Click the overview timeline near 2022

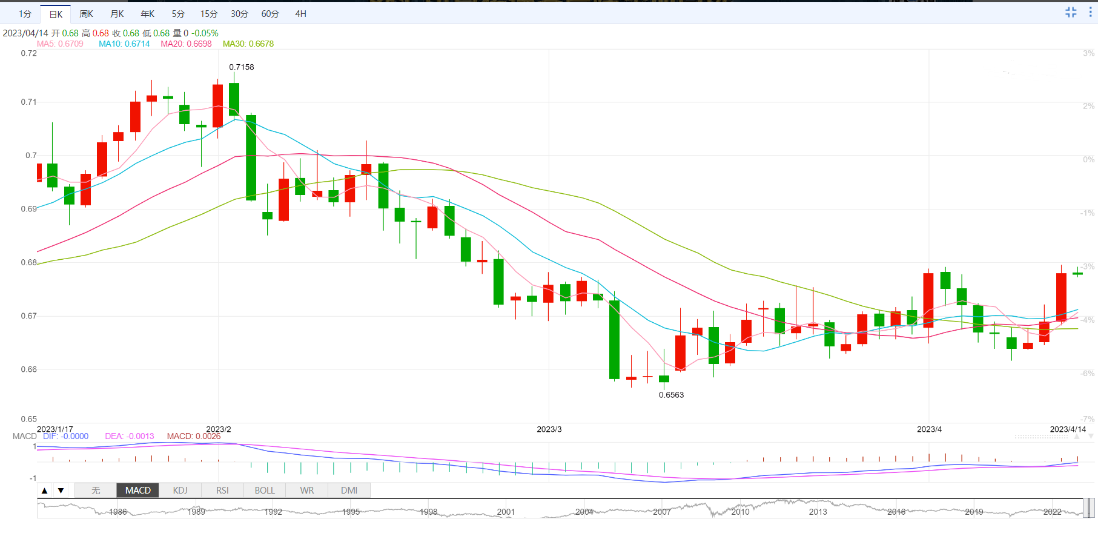[1053, 512]
